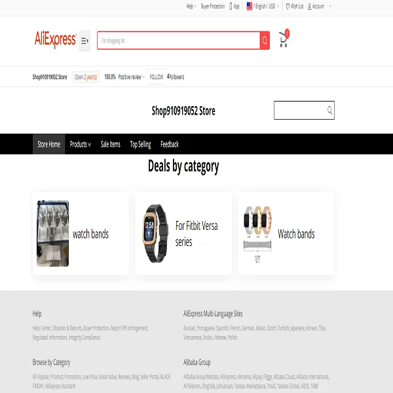This screenshot has width=393, height=393.
Task: Click the FOLLOW store button
Action: (157, 77)
